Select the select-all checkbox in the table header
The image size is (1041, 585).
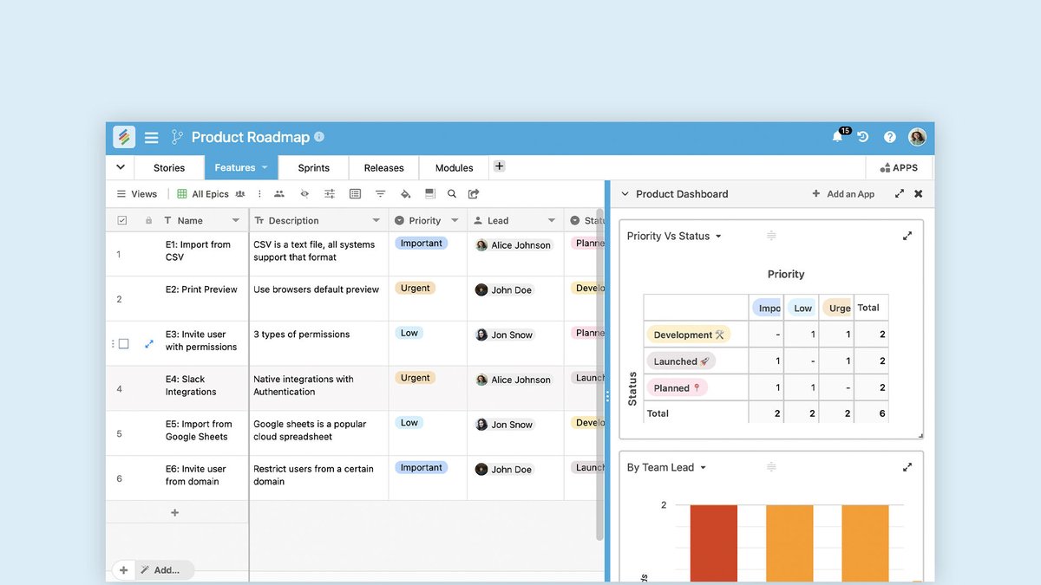coord(122,220)
